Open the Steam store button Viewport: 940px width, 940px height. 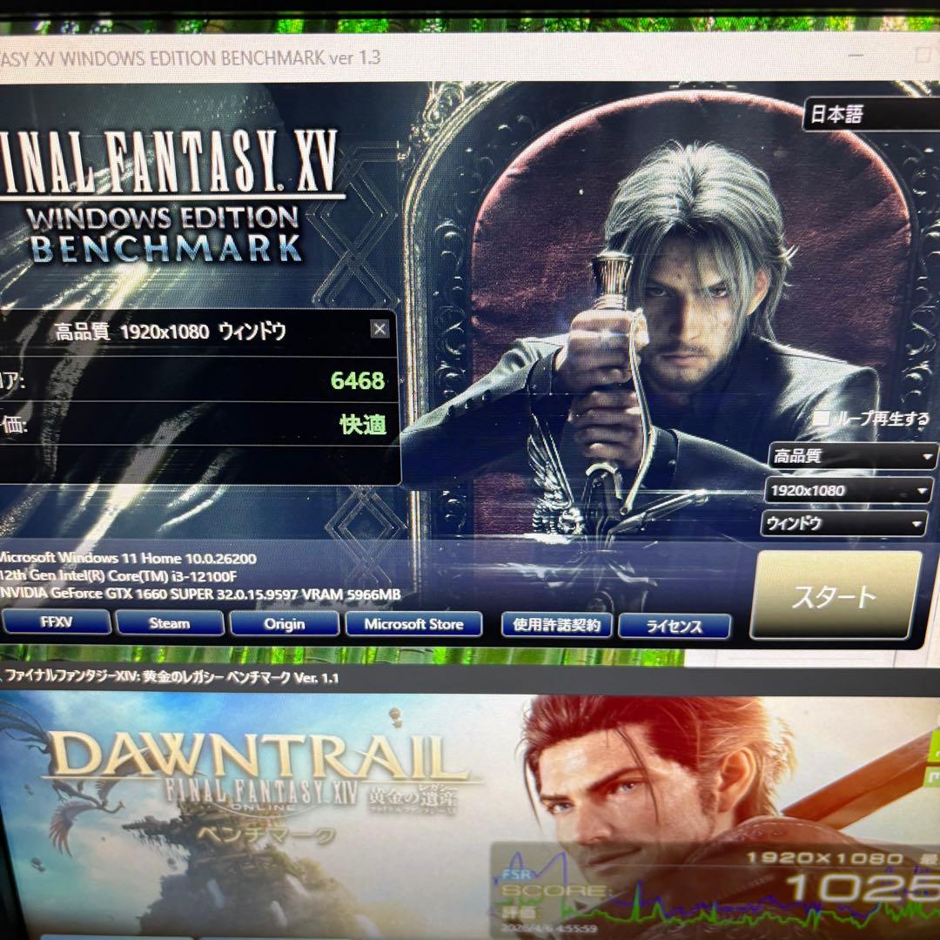pos(170,623)
